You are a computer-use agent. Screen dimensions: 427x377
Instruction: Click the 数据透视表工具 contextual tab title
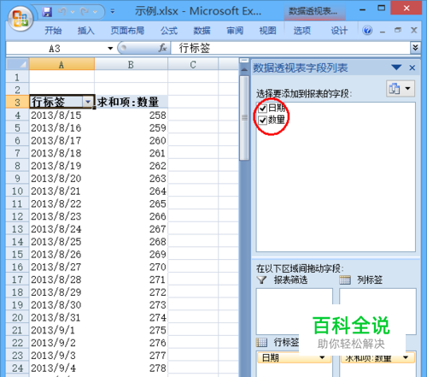click(314, 11)
